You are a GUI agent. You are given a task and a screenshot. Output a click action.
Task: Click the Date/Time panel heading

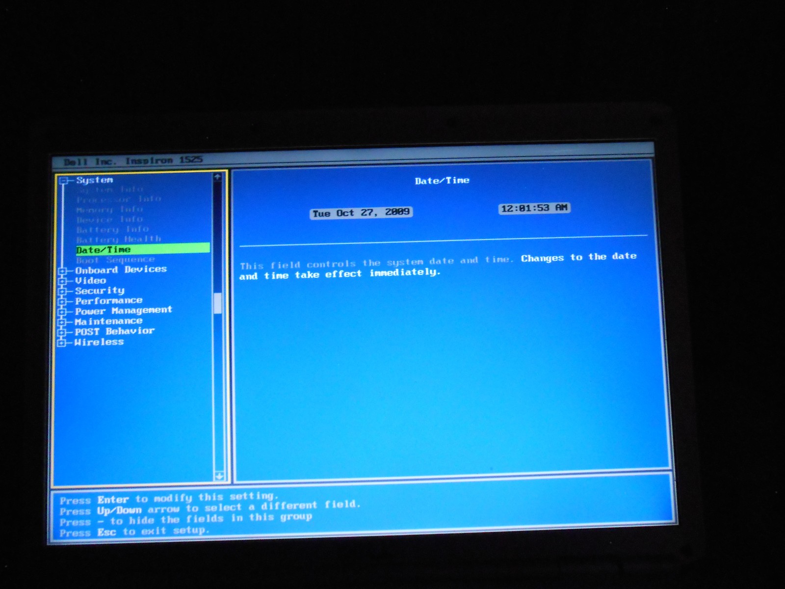(x=442, y=181)
